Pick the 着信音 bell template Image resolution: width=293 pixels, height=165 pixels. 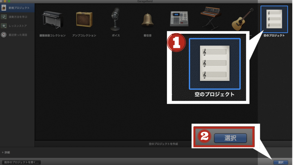pyautogui.click(x=147, y=20)
